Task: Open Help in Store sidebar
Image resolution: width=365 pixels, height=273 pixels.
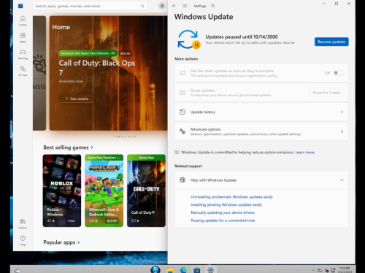Action: click(23, 241)
